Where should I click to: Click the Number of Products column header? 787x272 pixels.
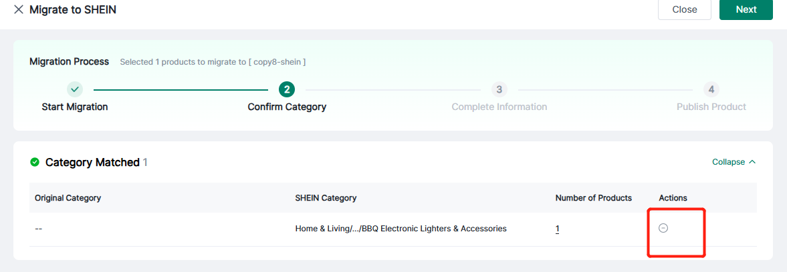click(593, 198)
